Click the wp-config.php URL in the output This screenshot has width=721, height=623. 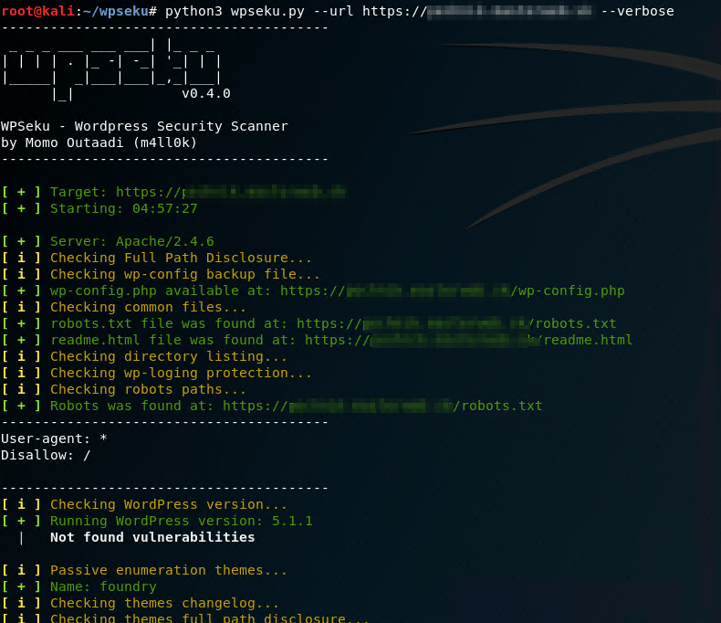[452, 290]
